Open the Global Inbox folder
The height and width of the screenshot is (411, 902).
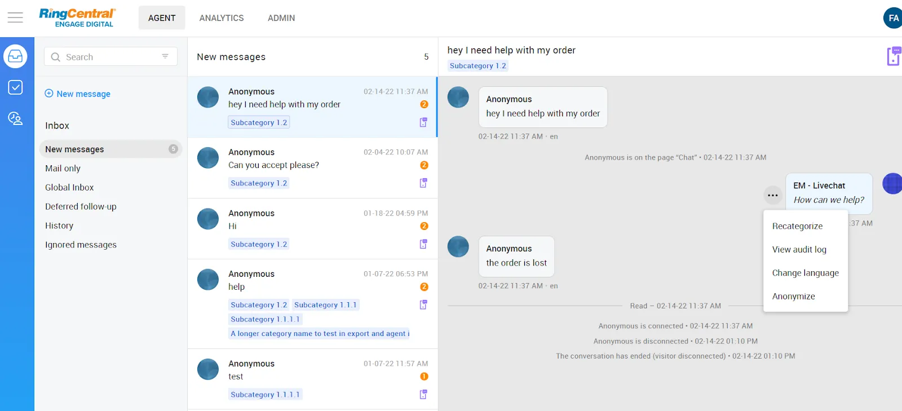69,188
